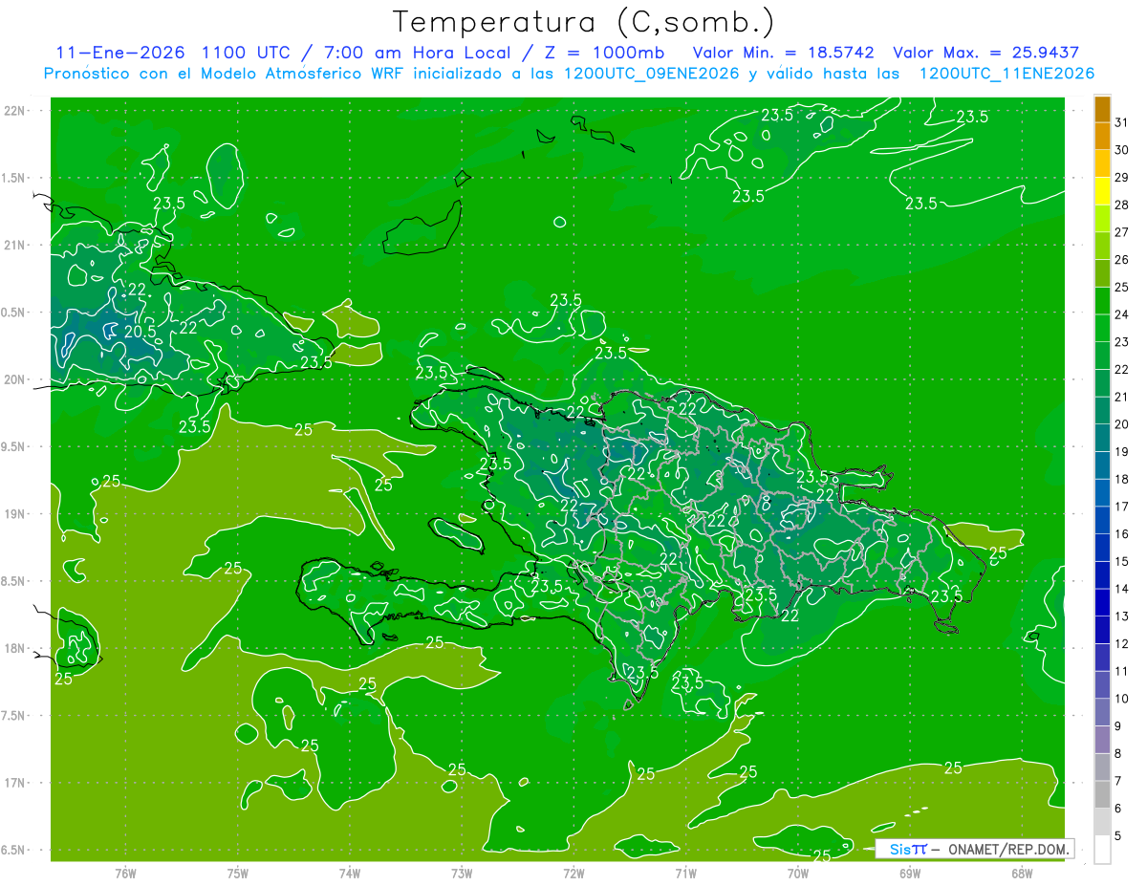Click the '8.5N' latitude axis label
Viewport: 1147px width, 886px height.
point(15,581)
